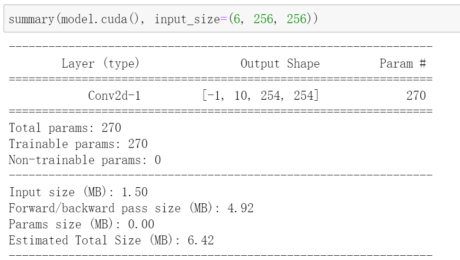Viewport: 460px width, 260px height.
Task: Place cursor on the word summary
Action: point(32,19)
